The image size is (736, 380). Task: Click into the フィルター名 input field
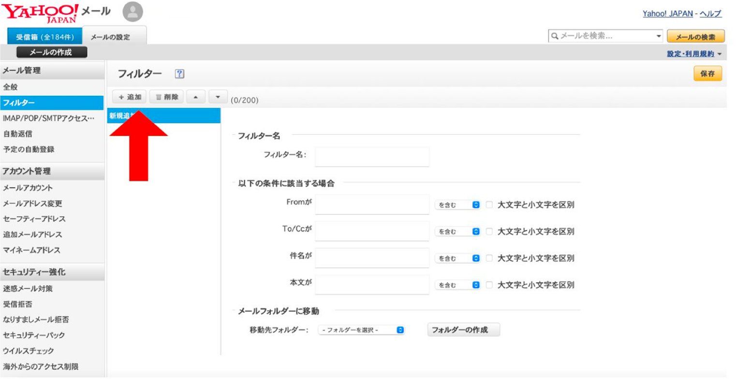point(372,157)
